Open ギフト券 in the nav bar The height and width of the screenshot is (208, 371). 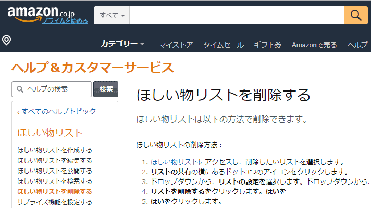point(268,45)
